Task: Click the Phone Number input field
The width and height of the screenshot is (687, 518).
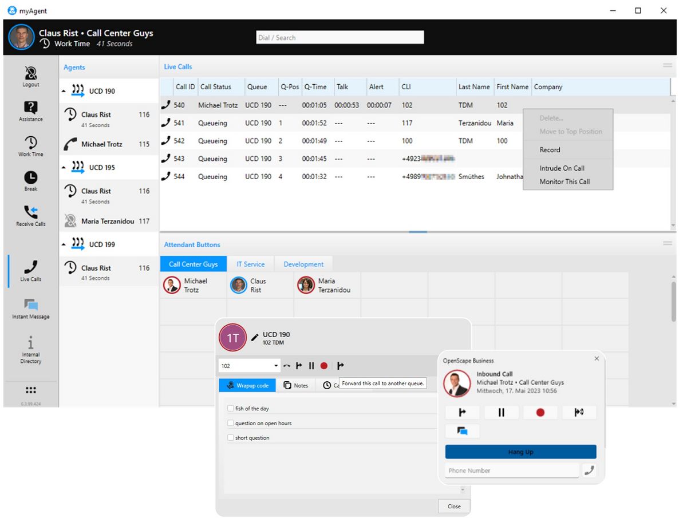Action: [510, 470]
